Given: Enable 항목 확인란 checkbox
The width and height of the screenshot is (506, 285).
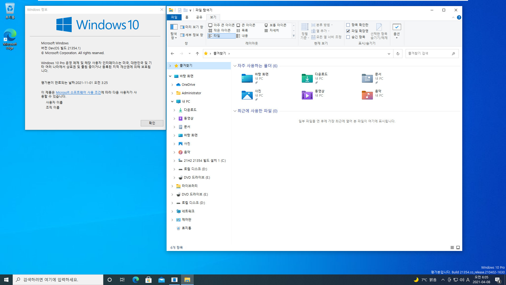Looking at the screenshot, I should pos(348,25).
